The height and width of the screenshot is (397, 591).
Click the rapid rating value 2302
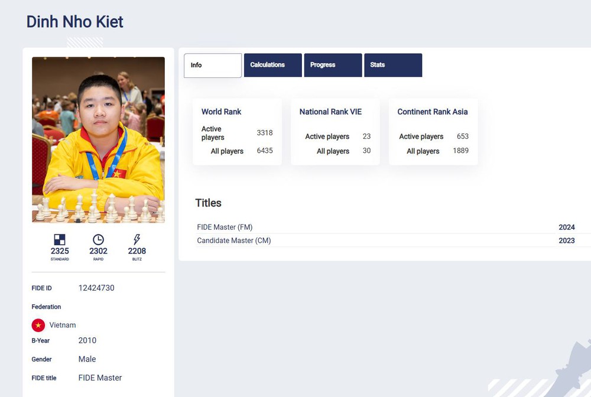tap(98, 251)
